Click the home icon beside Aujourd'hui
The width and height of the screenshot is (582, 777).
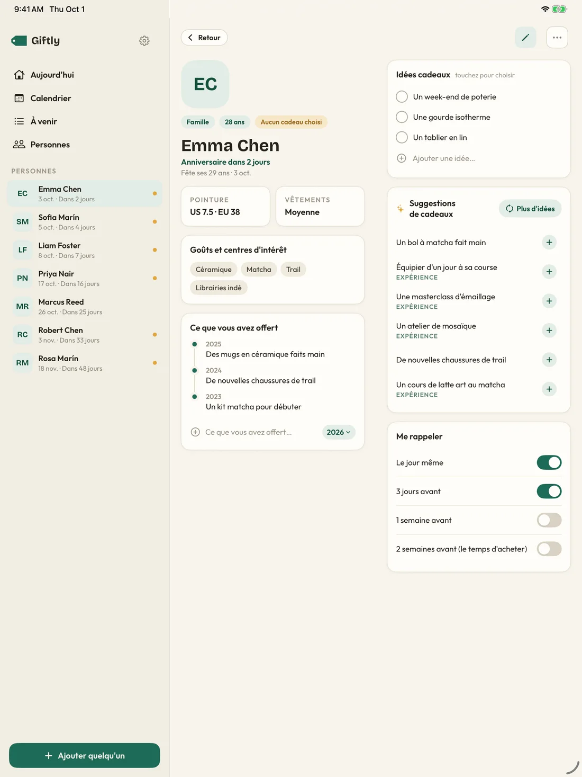(19, 75)
